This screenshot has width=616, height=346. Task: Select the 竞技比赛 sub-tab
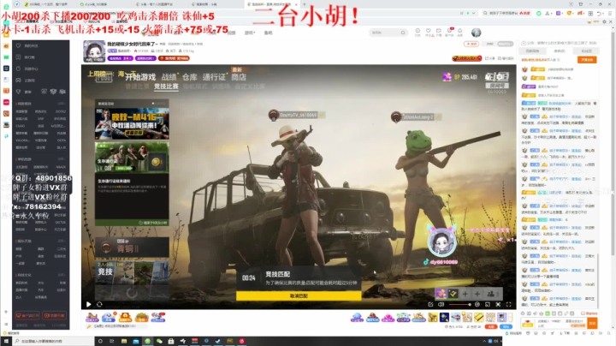click(166, 86)
